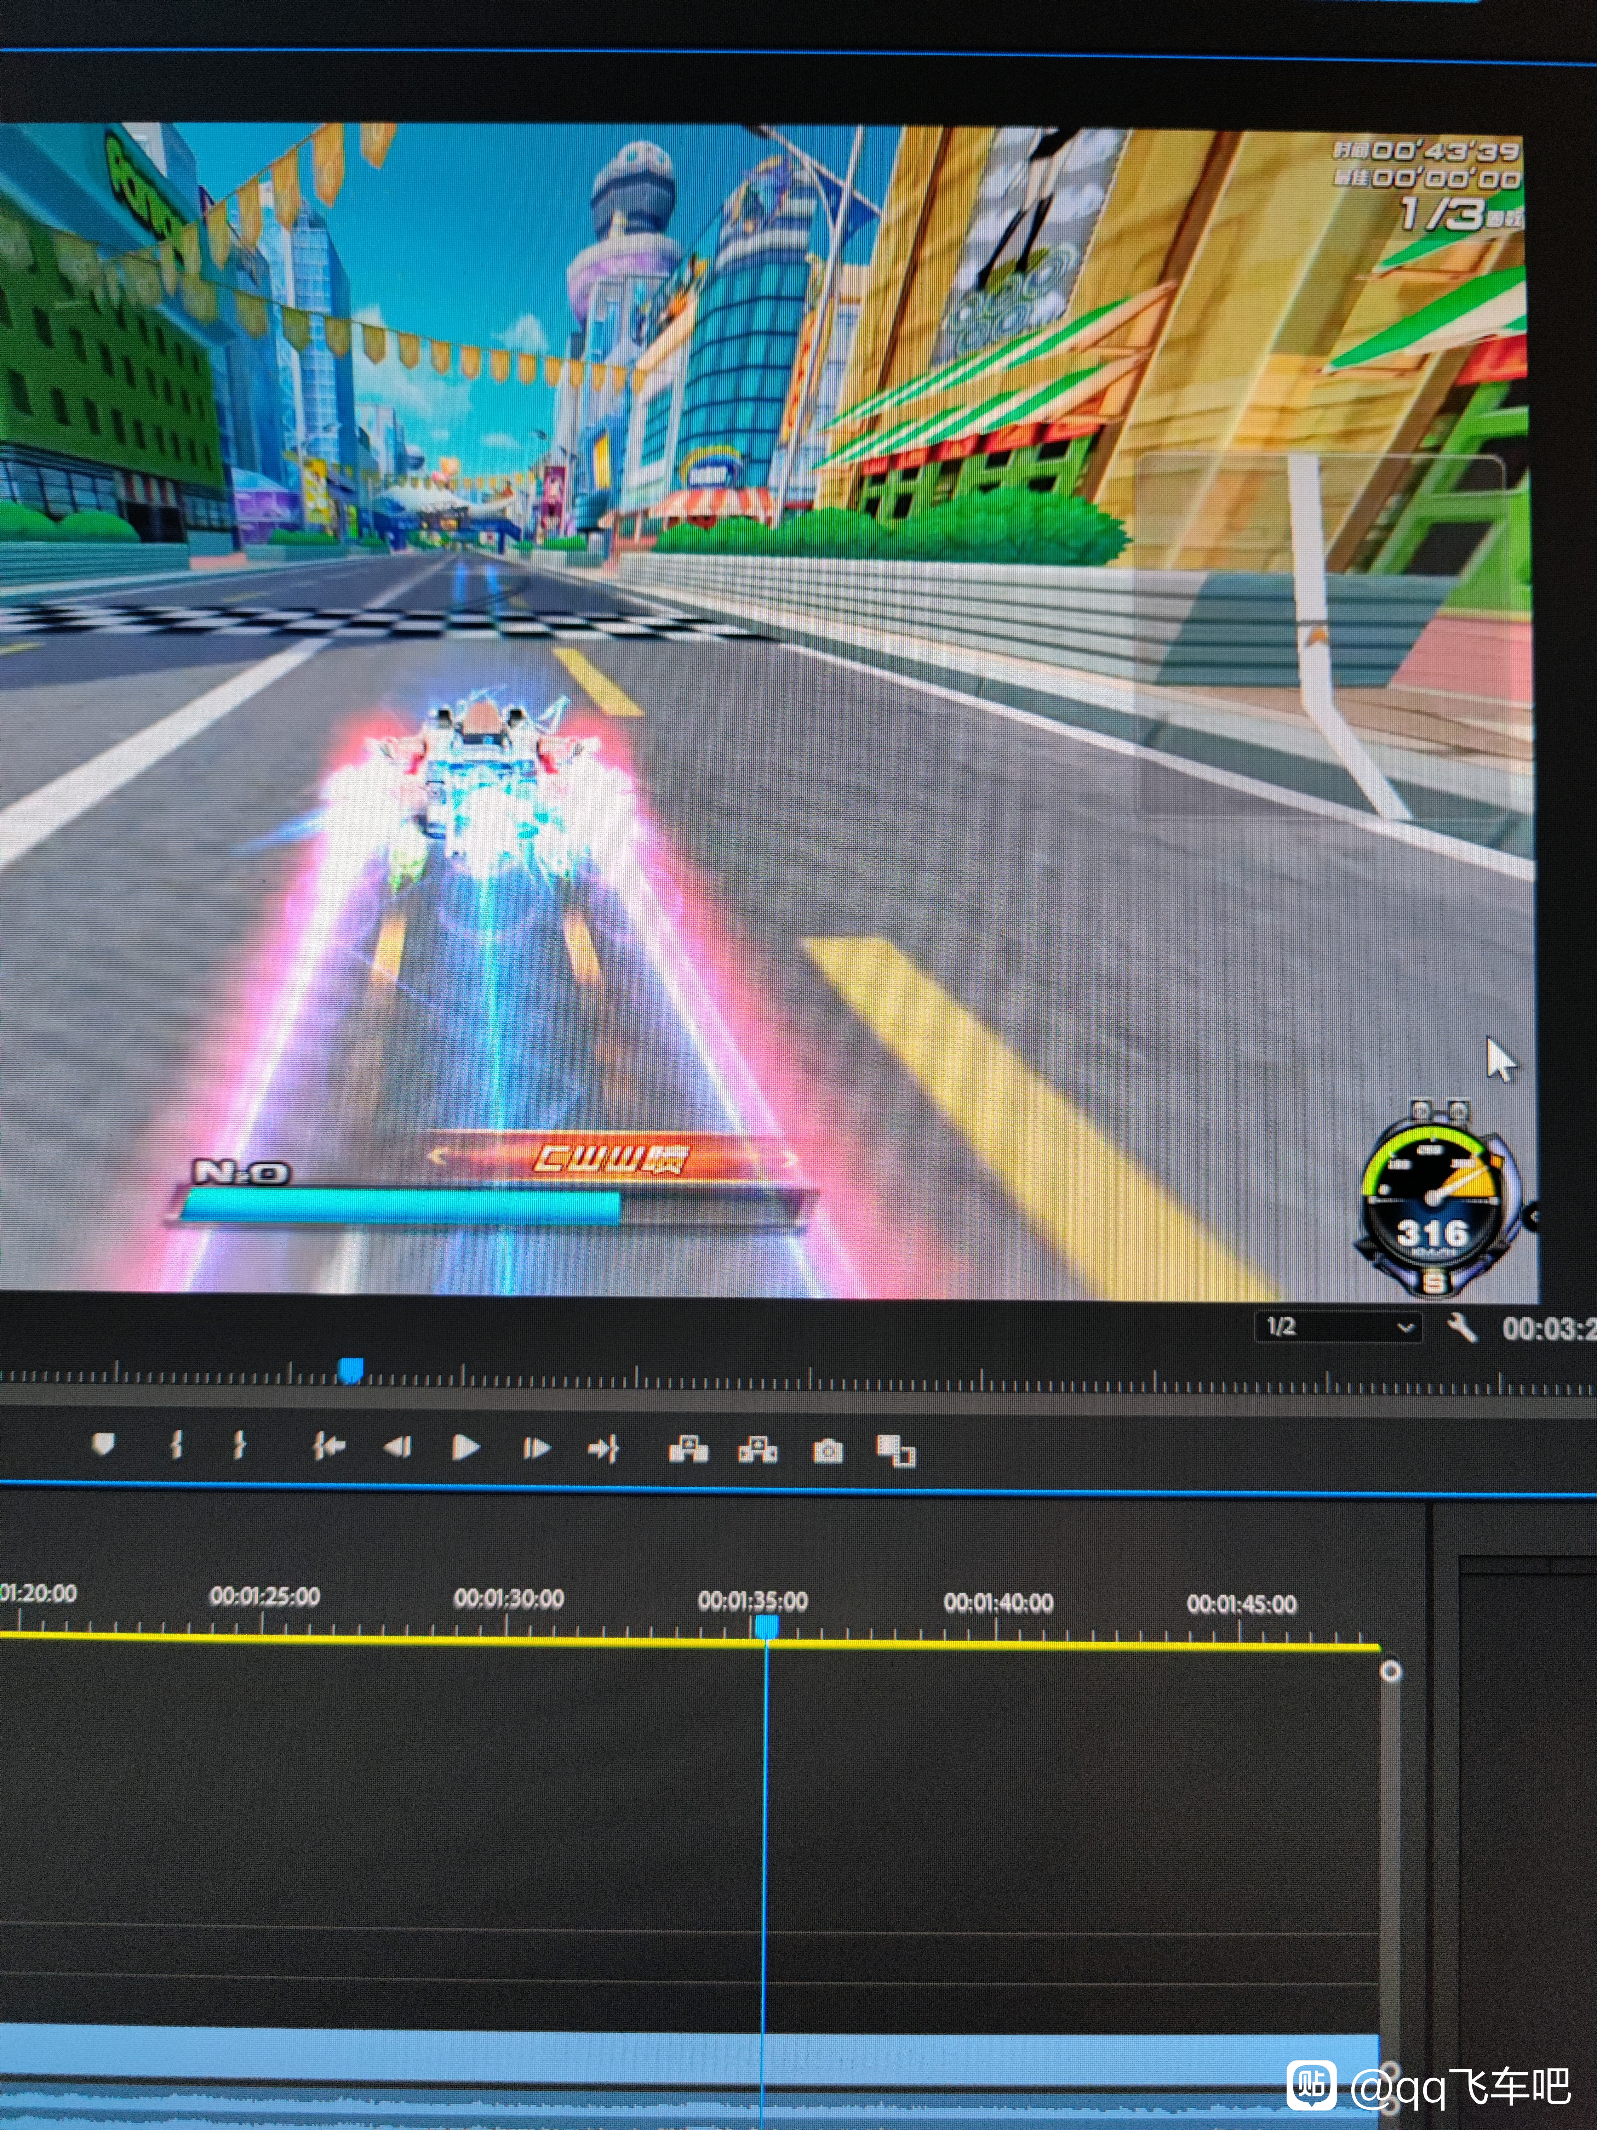This screenshot has width=1597, height=2130.
Task: Click the timeline playhead marker
Action: (x=766, y=1627)
